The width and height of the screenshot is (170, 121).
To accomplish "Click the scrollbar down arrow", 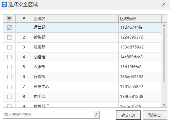I will [164, 105].
